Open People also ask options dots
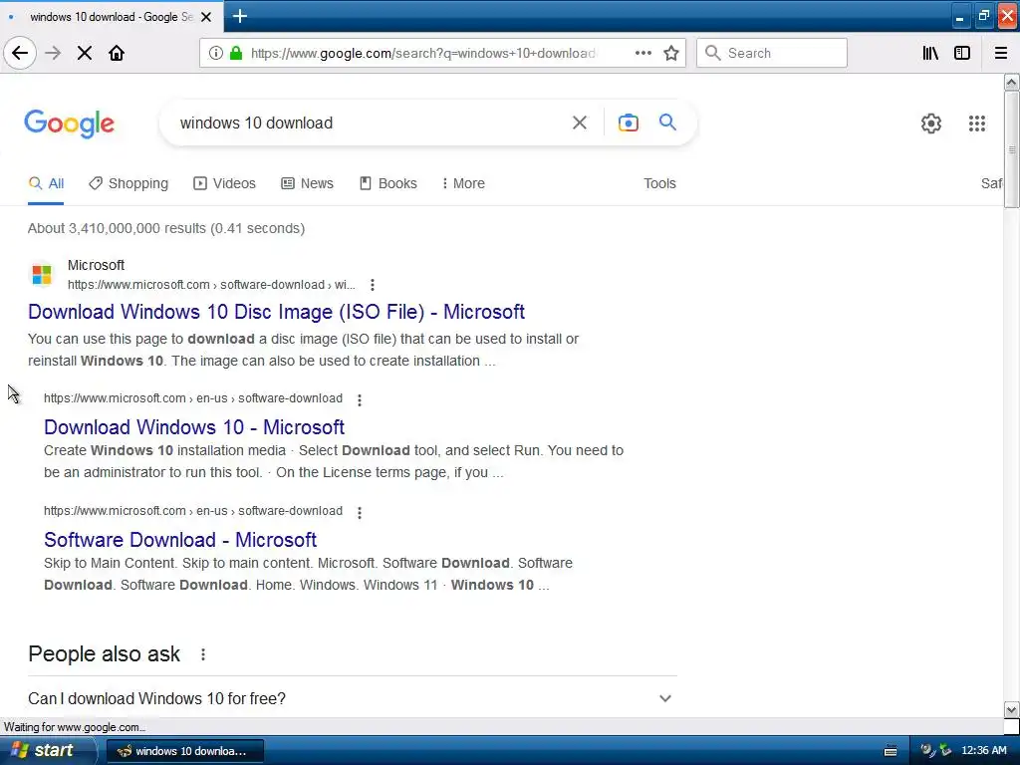The width and height of the screenshot is (1020, 765). (x=203, y=654)
